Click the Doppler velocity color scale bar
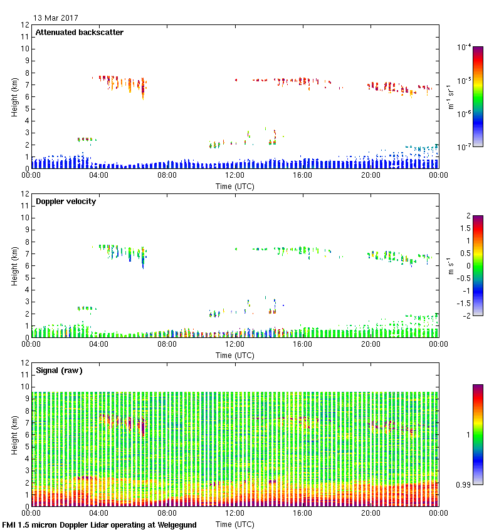The height and width of the screenshot is (532, 489). 478,265
